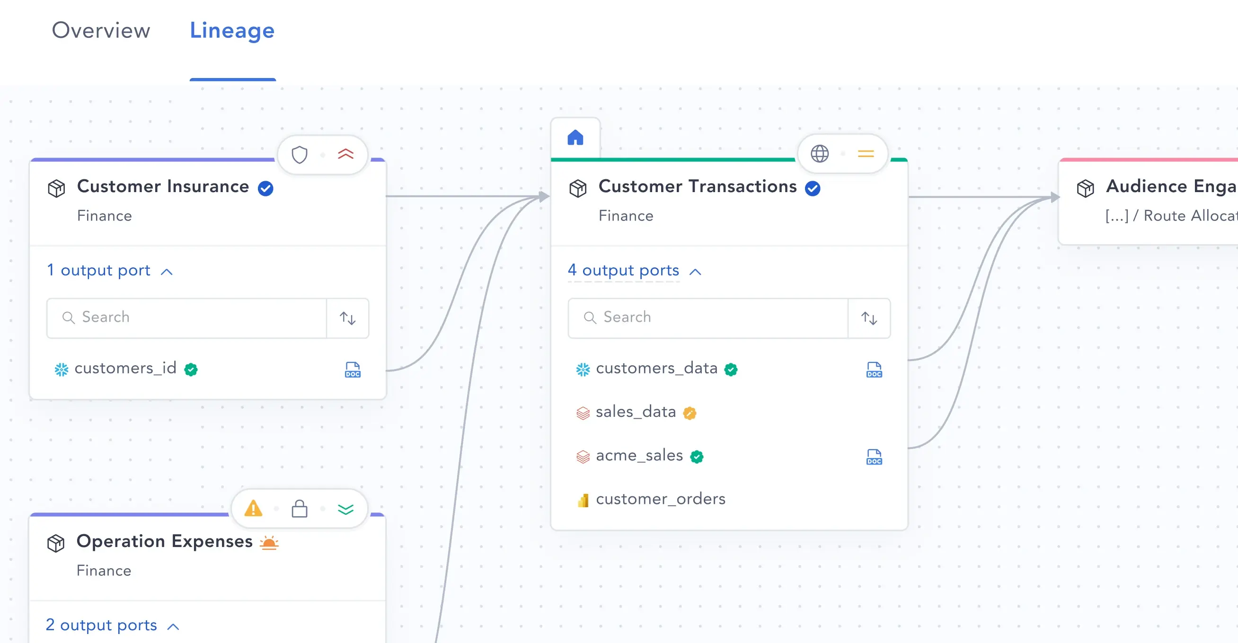This screenshot has height=643, width=1238.
Task: Click the green check badge on customers_data
Action: point(731,370)
